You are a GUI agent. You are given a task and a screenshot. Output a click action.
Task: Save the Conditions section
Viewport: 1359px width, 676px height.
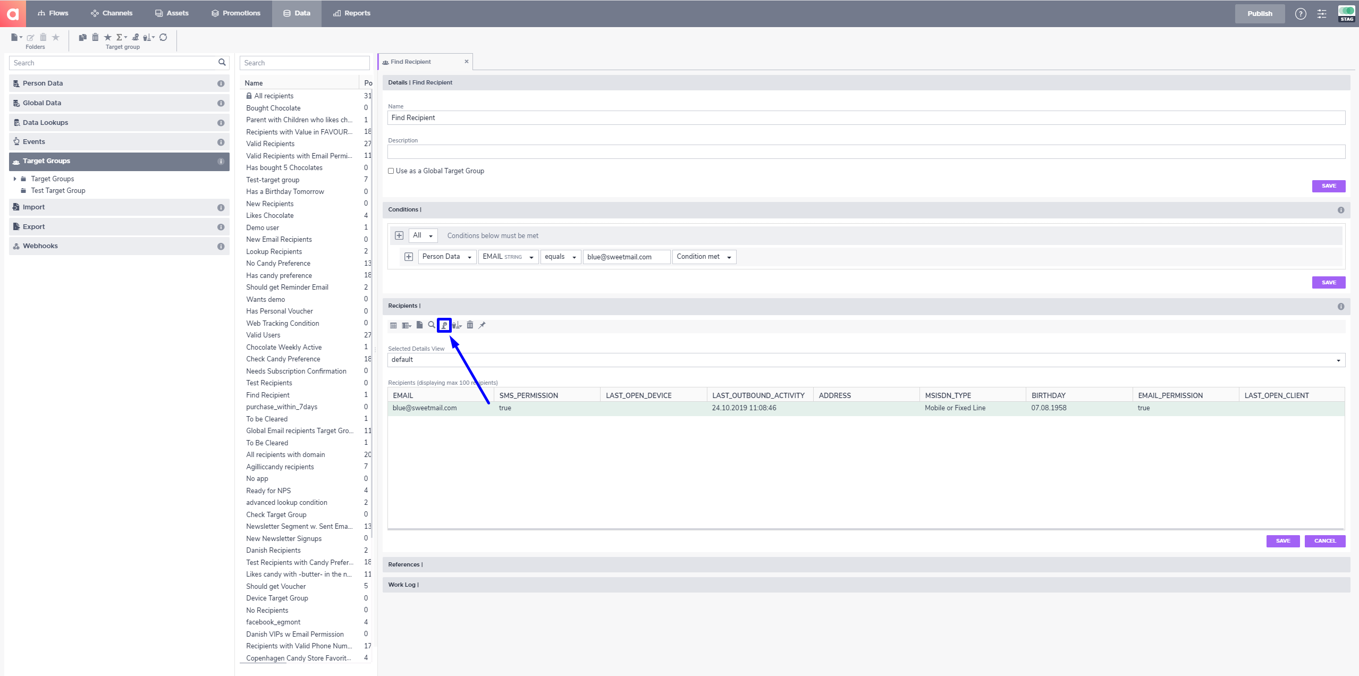pos(1329,283)
